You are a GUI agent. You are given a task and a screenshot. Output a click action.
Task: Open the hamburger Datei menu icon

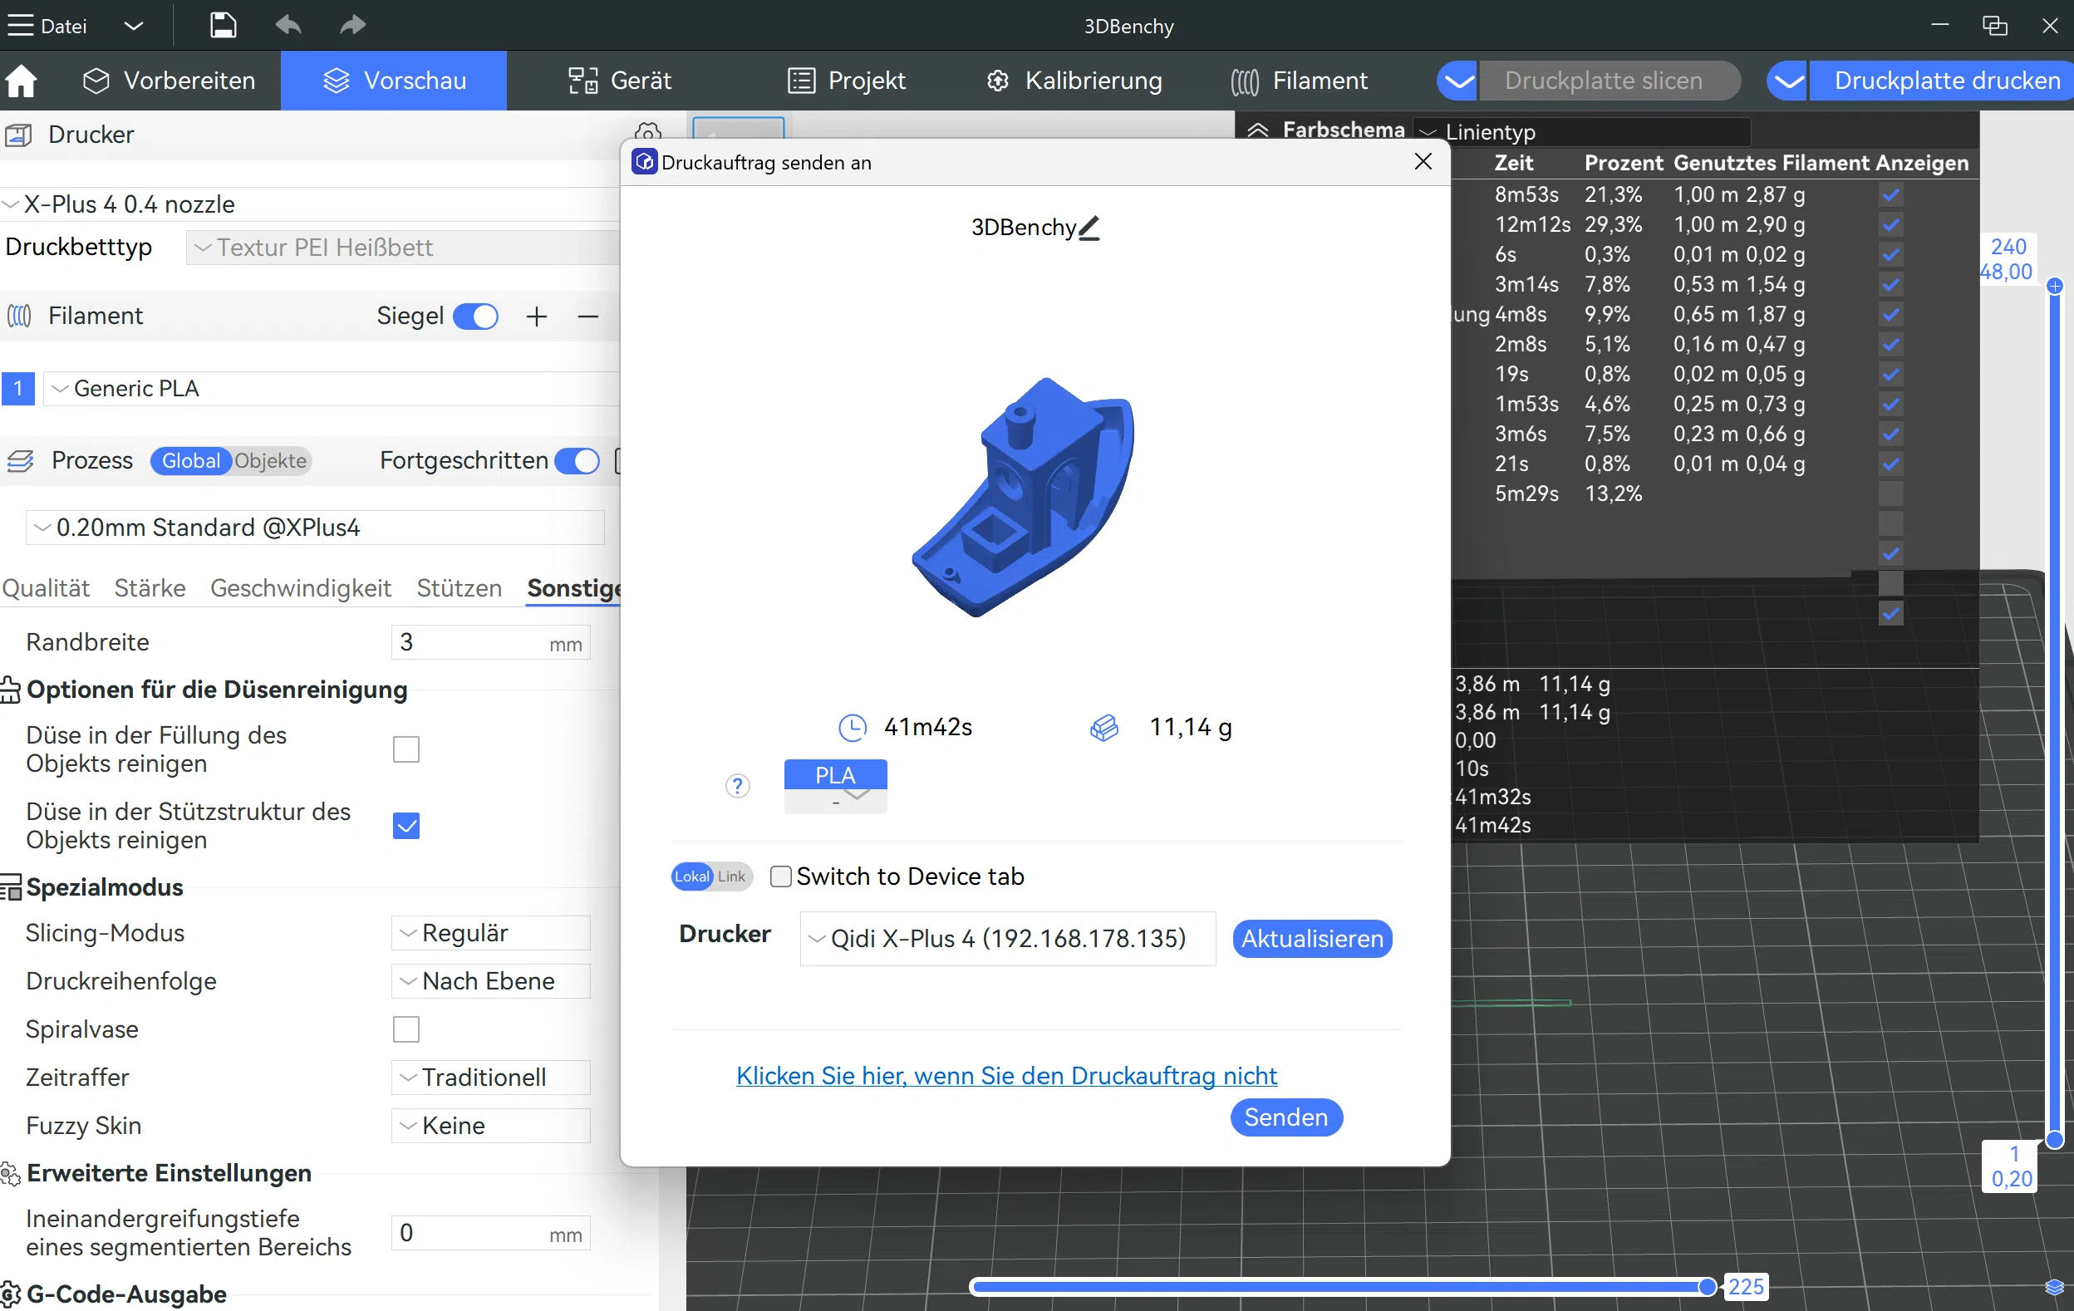point(20,25)
